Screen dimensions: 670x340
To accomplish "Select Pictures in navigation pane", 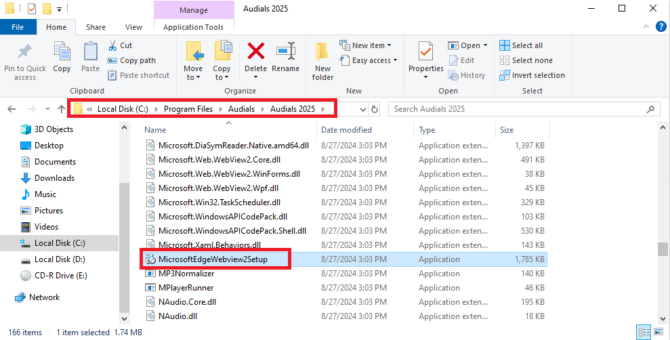I will [42, 210].
